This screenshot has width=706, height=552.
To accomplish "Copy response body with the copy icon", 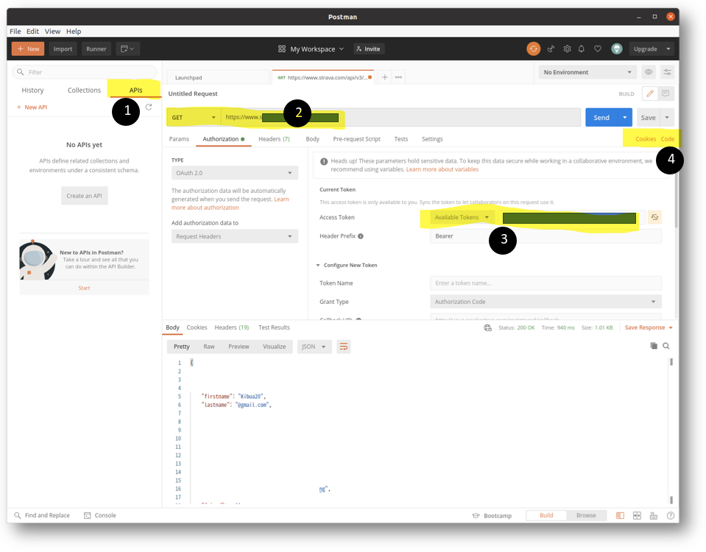I will (654, 346).
